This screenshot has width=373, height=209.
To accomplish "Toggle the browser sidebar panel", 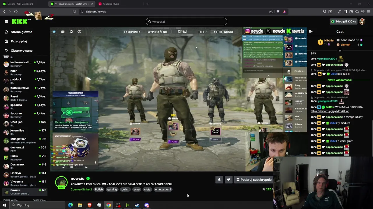I will 345,12.
